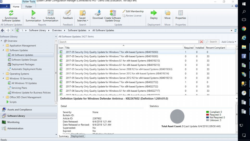Image resolution: width=250 pixels, height=141 pixels.
Task: Click the Download update icon
Action: pos(98,13)
